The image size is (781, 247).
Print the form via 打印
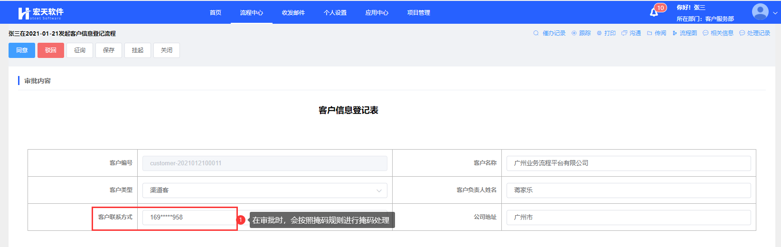click(x=606, y=33)
